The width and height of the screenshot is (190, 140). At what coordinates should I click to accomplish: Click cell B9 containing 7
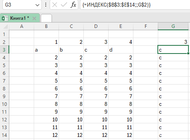[46, 96]
